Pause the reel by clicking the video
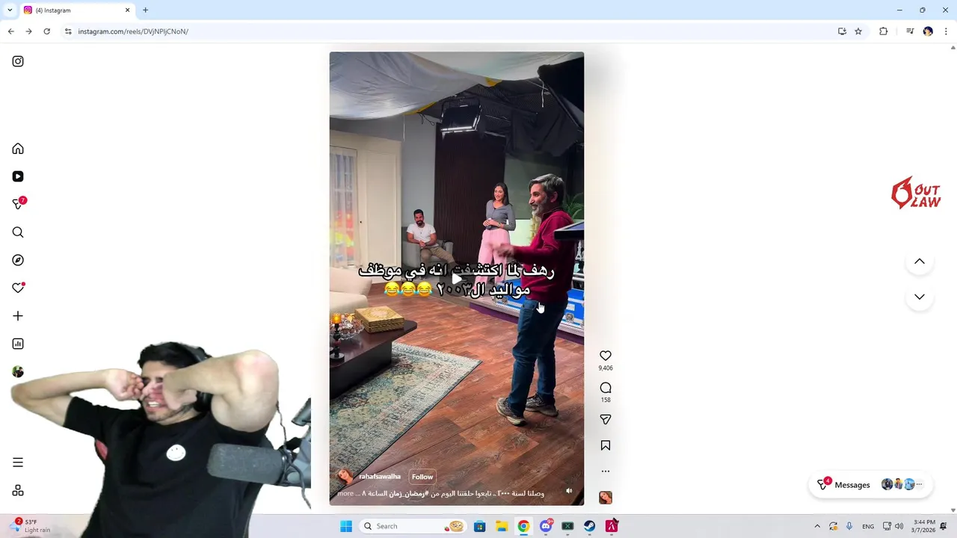The height and width of the screenshot is (538, 957). (457, 278)
